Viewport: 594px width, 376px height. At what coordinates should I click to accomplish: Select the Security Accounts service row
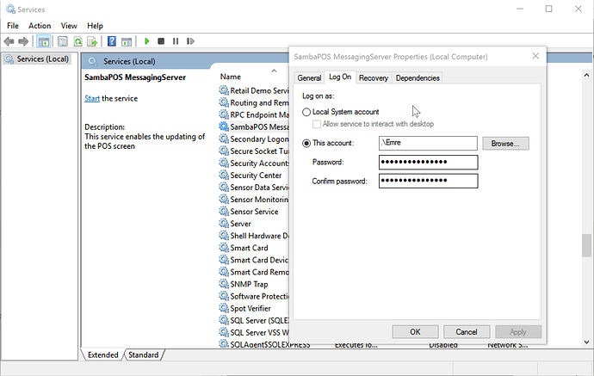coord(254,163)
